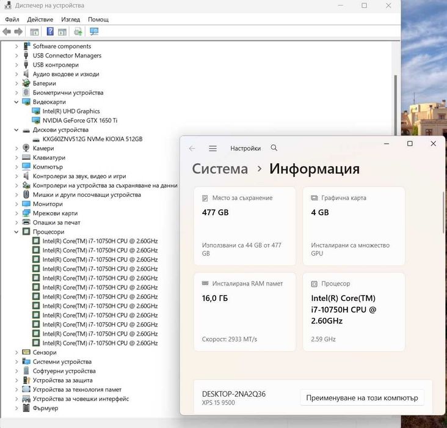
Task: Minimize the Device Manager window
Action: 340,6
